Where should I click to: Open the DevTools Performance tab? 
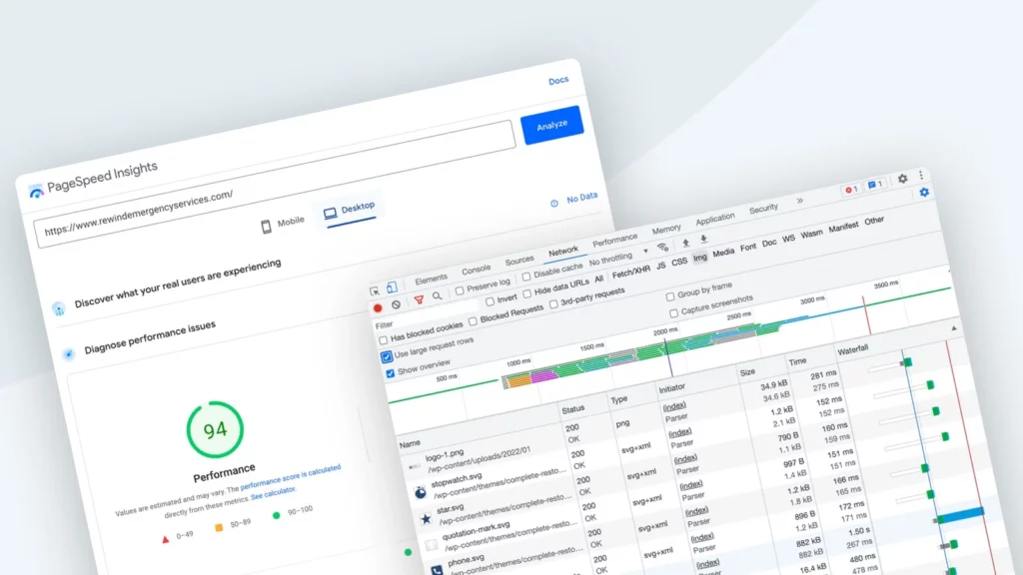(x=614, y=241)
